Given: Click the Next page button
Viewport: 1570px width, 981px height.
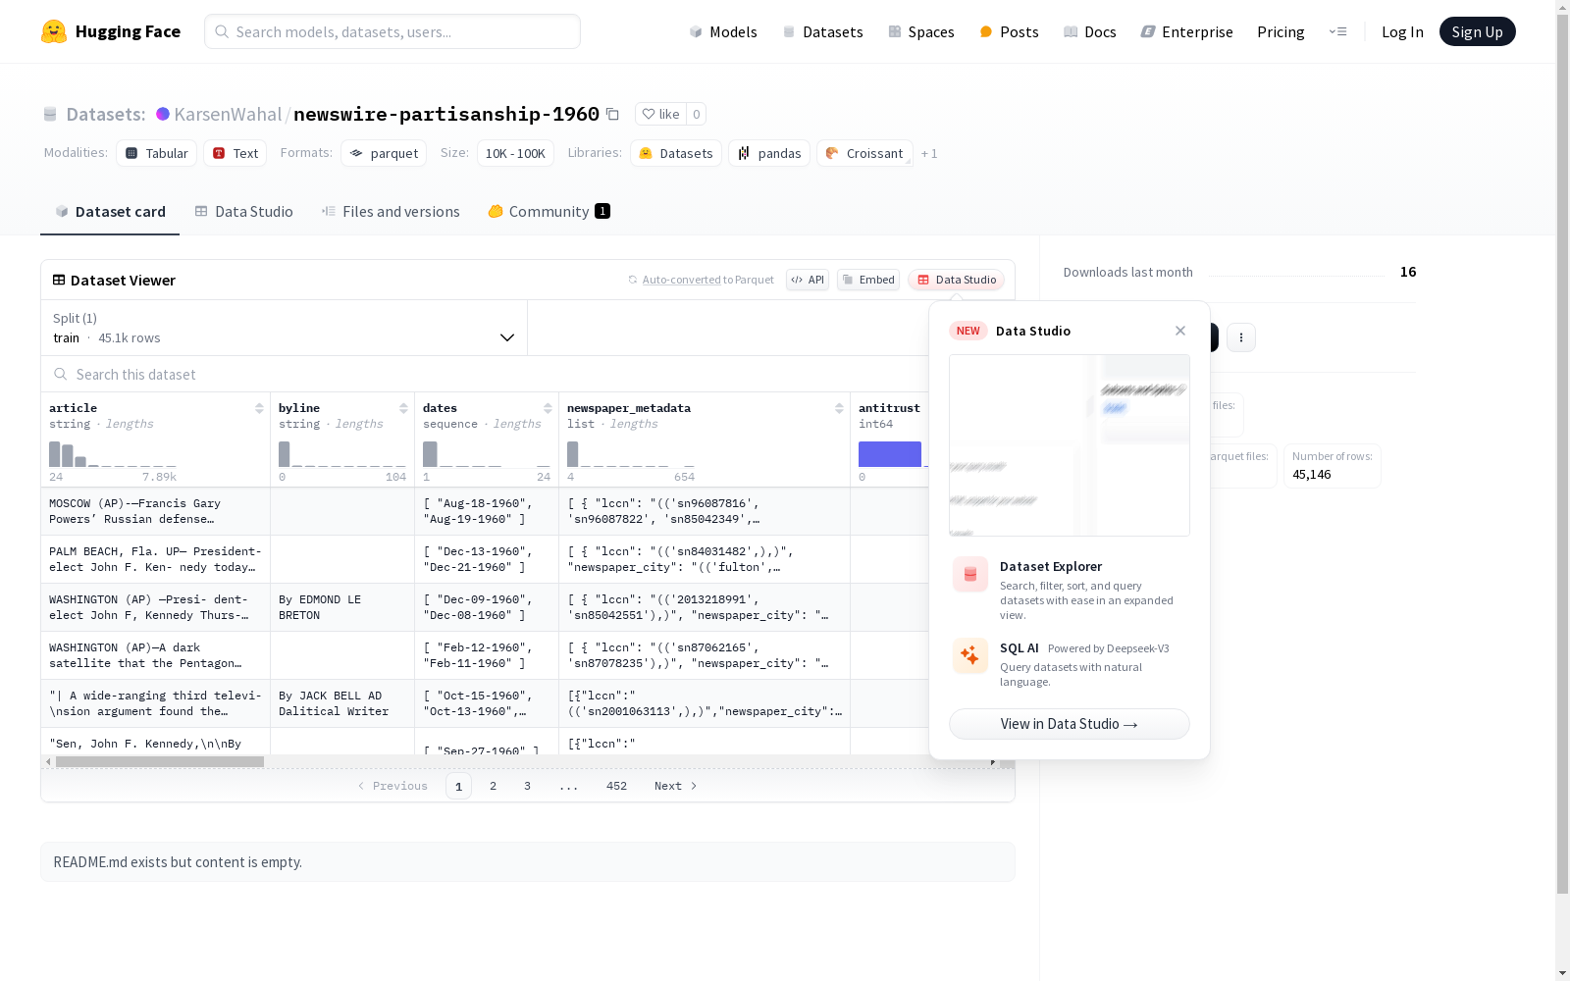Looking at the screenshot, I should 676,786.
